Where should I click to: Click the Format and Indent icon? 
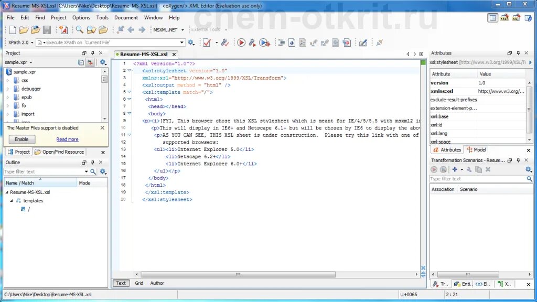(x=281, y=42)
